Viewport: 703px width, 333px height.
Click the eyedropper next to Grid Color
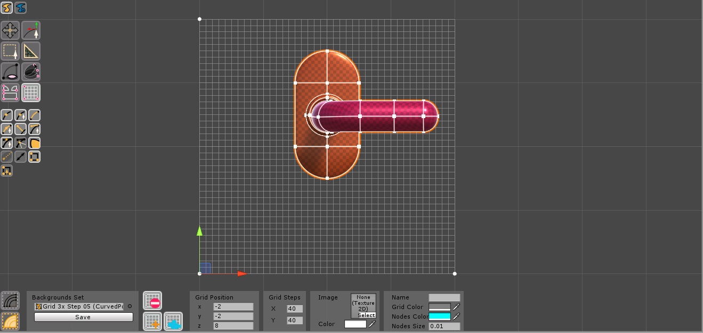click(456, 307)
